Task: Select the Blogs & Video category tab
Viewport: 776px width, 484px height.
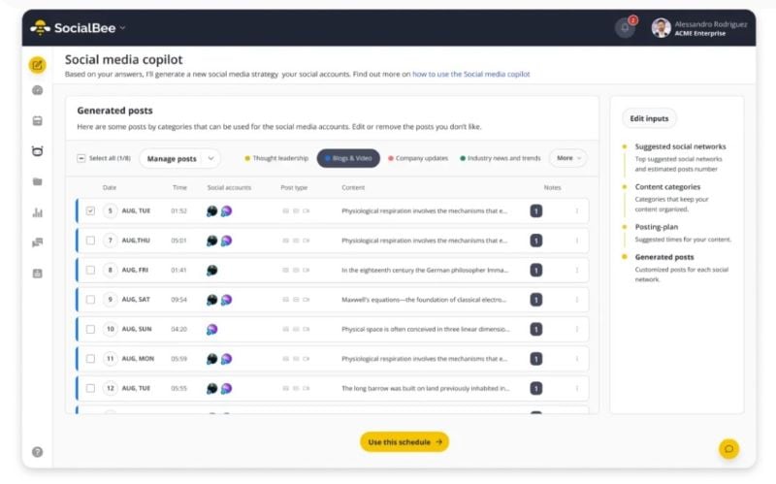Action: (348, 158)
